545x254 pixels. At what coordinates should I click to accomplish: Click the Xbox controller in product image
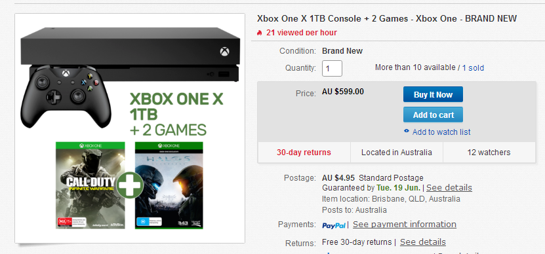(66, 96)
